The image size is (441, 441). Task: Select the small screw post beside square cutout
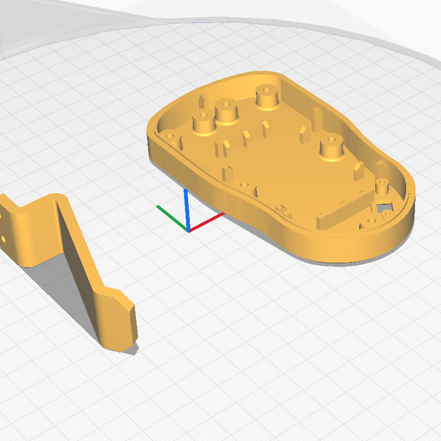click(382, 186)
